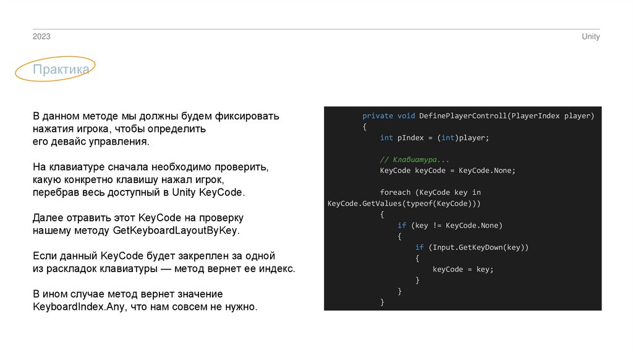Click the "2023" year label
Image resolution: width=633 pixels, height=355 pixels.
pyautogui.click(x=41, y=37)
